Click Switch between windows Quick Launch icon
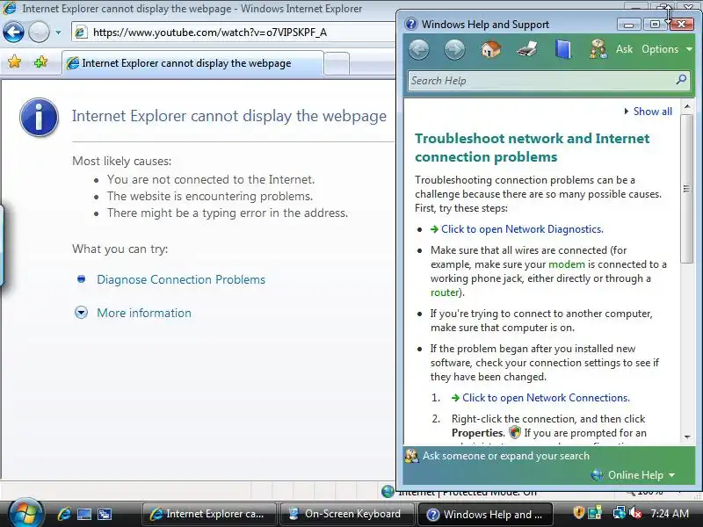703x527 pixels. [x=105, y=514]
